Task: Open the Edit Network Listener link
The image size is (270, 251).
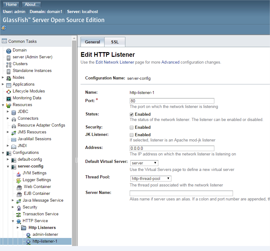Action: pyautogui.click(x=115, y=62)
